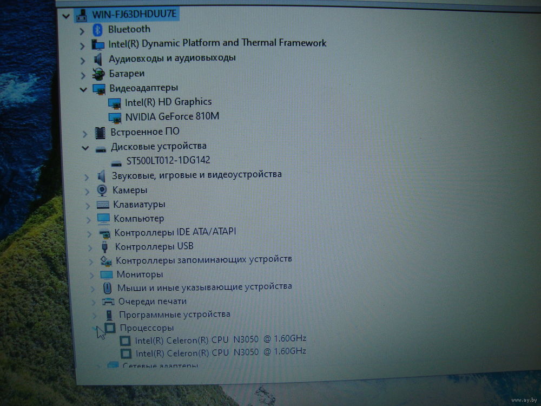Select Intel(R) HD Graphics device
This screenshot has height=406, width=541.
pyautogui.click(x=168, y=102)
